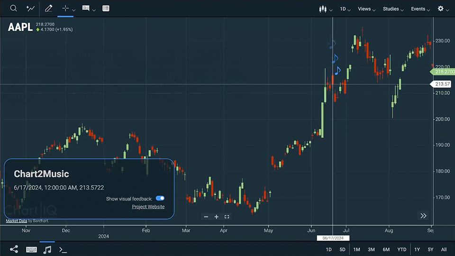
Task: Expand the 1D periodicity dropdown
Action: [346, 9]
